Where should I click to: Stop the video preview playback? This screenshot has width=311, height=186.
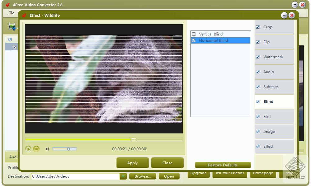36,149
